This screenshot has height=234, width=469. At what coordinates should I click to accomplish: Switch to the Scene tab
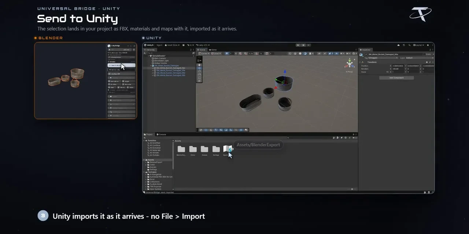pyautogui.click(x=201, y=50)
